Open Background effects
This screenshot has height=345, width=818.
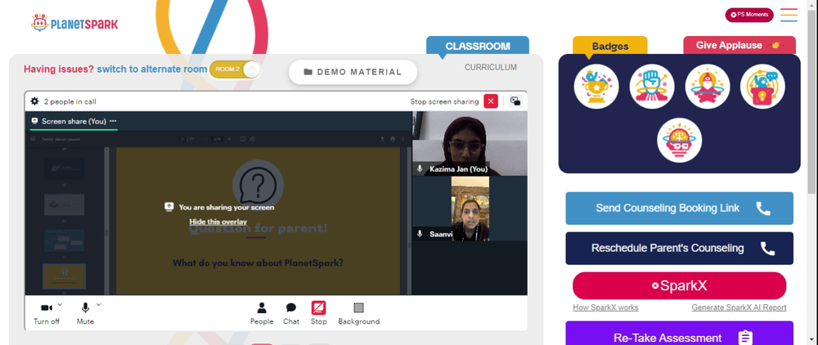click(359, 314)
